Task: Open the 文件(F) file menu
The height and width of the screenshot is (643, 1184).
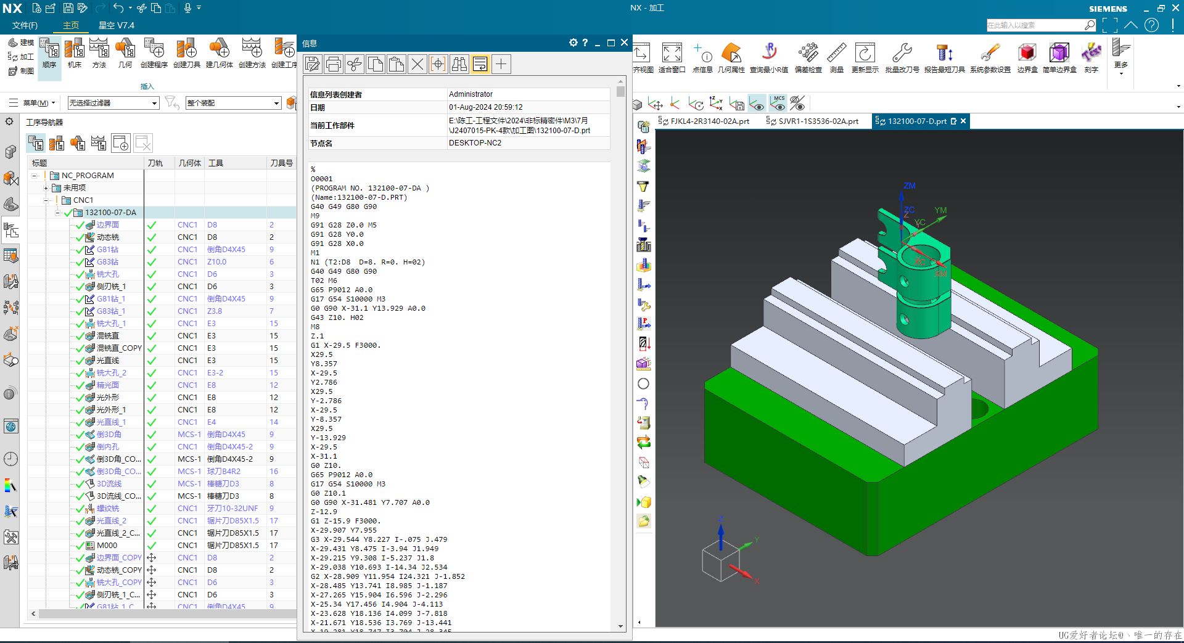Action: pyautogui.click(x=25, y=25)
